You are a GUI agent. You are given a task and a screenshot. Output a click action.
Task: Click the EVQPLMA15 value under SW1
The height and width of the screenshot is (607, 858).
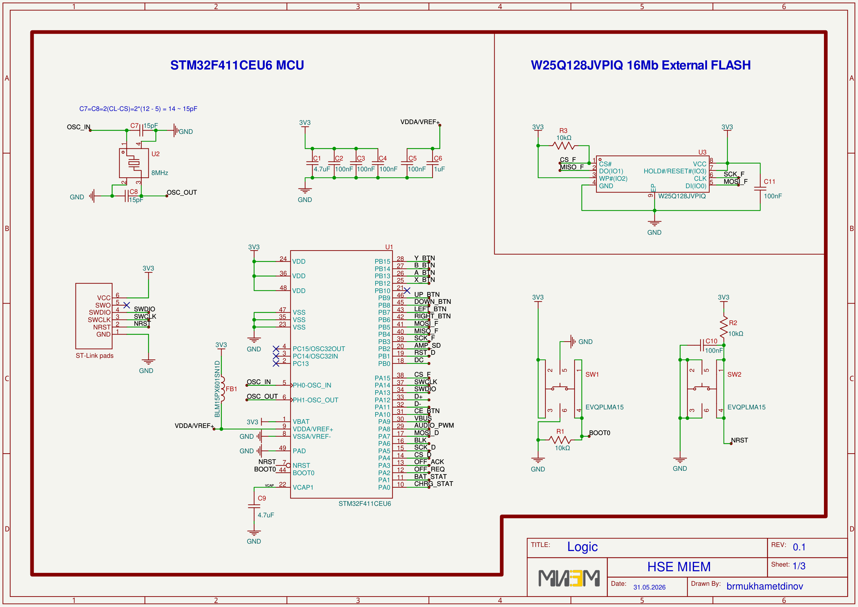[x=604, y=407]
